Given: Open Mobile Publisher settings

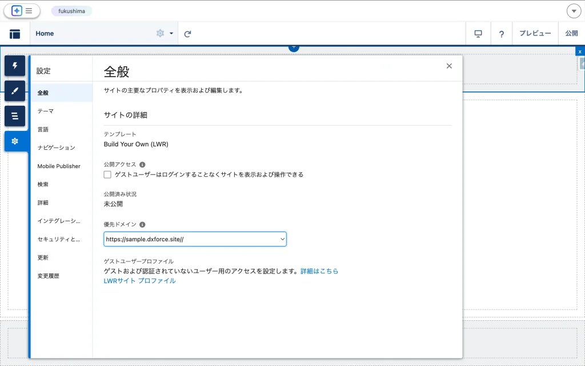Looking at the screenshot, I should coord(59,166).
